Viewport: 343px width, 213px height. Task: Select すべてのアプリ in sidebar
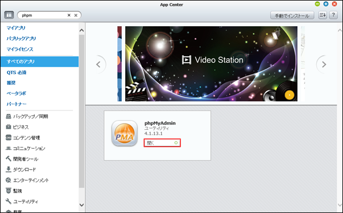coord(39,62)
